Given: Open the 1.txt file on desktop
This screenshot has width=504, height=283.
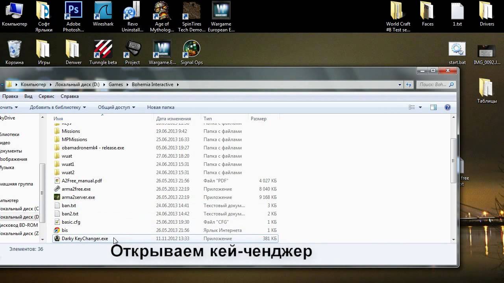Looking at the screenshot, I should coord(457,14).
